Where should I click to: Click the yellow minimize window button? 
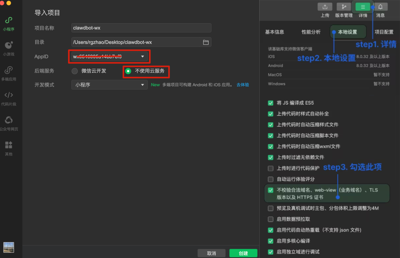[9, 3]
